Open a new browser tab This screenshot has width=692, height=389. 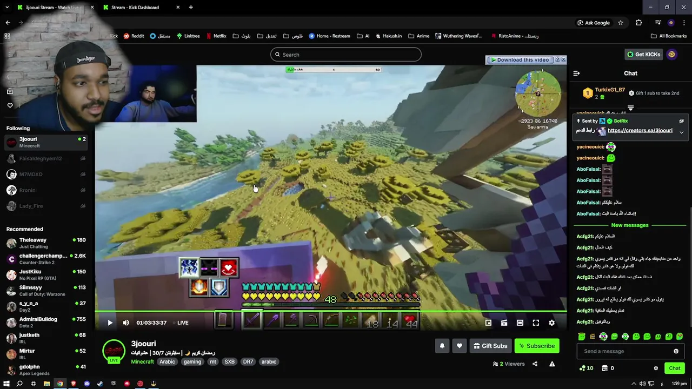(x=191, y=8)
